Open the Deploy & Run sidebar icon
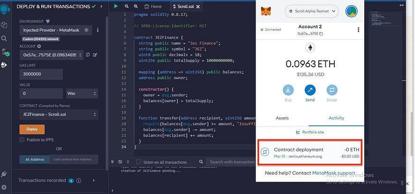The height and width of the screenshot is (194, 415). click(4, 65)
